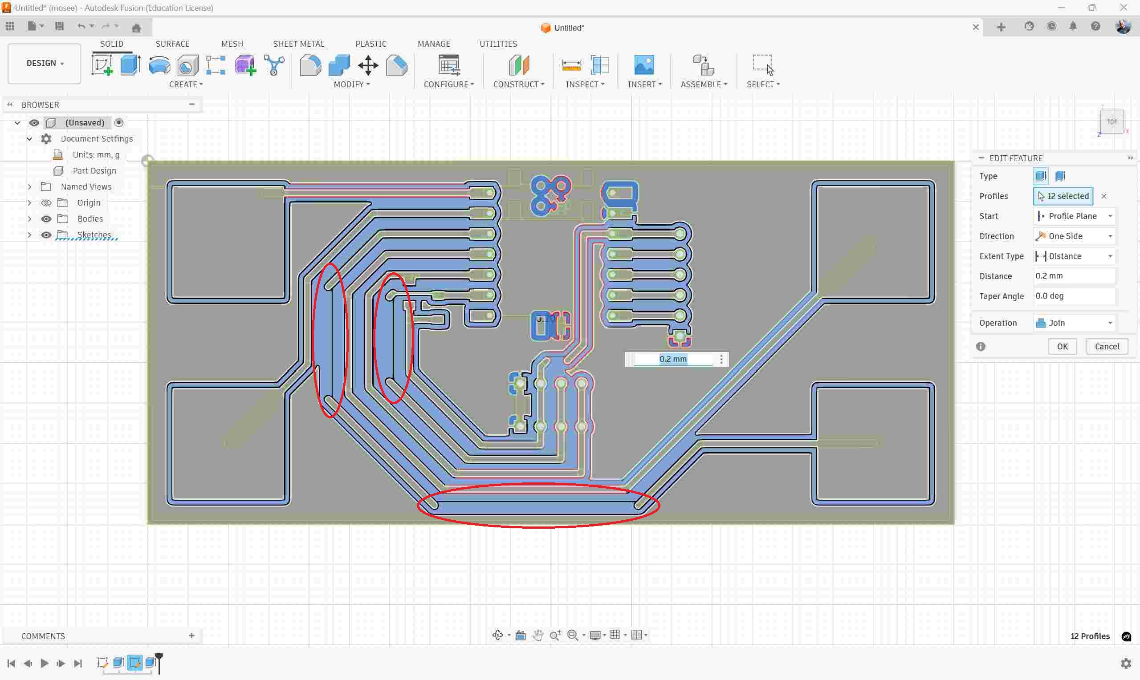
Task: Switch to the UTILITIES tab
Action: pyautogui.click(x=498, y=44)
